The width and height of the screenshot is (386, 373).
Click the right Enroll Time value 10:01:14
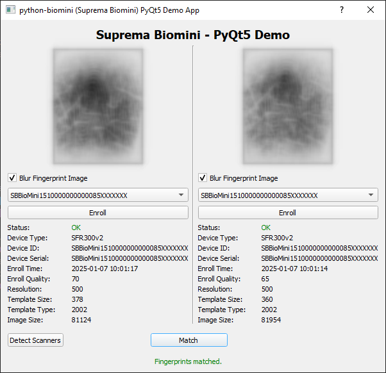pyautogui.click(x=295, y=269)
